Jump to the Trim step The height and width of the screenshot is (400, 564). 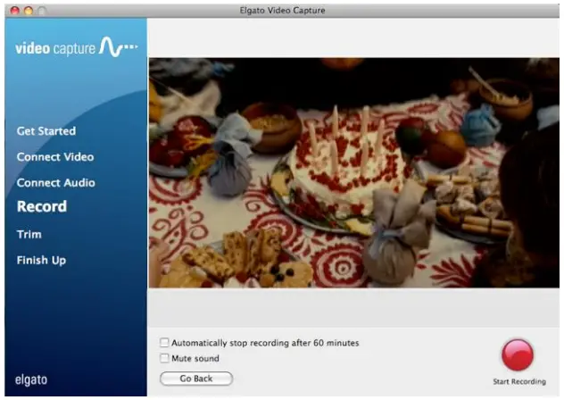29,235
